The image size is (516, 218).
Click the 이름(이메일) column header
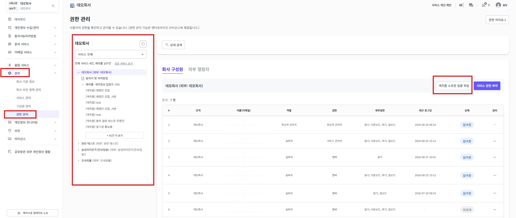(243, 110)
